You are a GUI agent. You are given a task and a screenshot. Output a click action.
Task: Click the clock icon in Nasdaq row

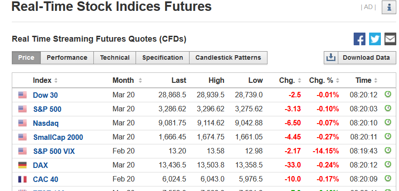(388, 123)
